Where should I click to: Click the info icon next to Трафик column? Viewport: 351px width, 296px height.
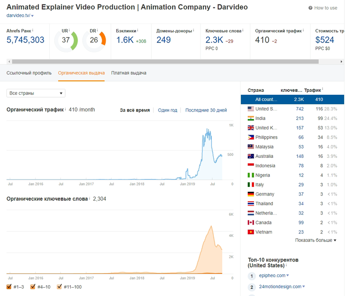pos(322,89)
